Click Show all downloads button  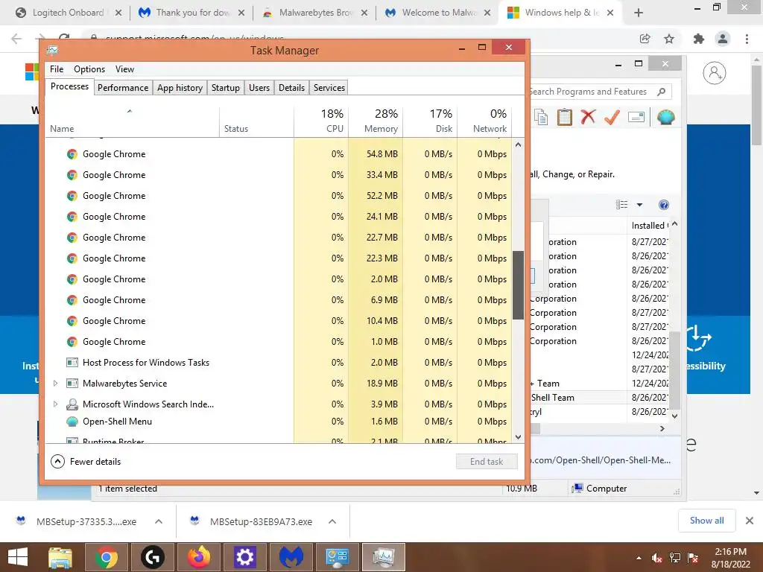[x=706, y=521]
